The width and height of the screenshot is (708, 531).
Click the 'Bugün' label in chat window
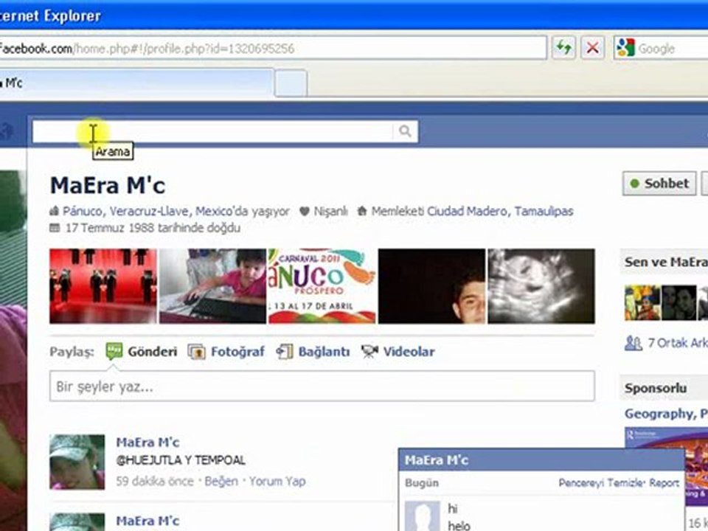tap(422, 482)
